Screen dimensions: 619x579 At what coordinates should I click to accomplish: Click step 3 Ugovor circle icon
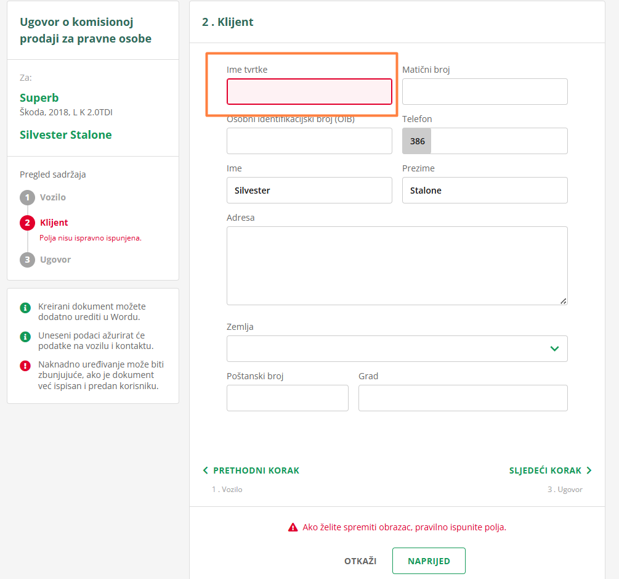[27, 260]
